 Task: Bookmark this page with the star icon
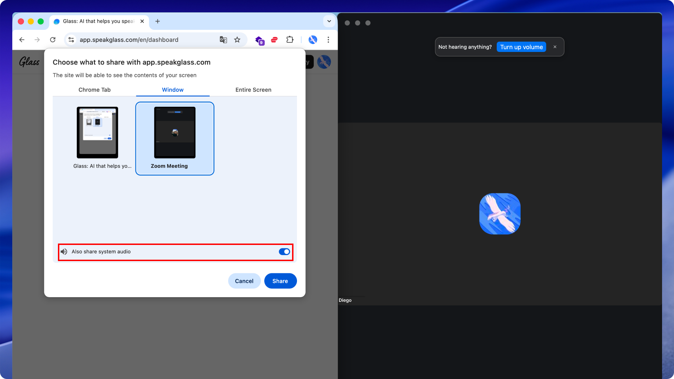237,40
